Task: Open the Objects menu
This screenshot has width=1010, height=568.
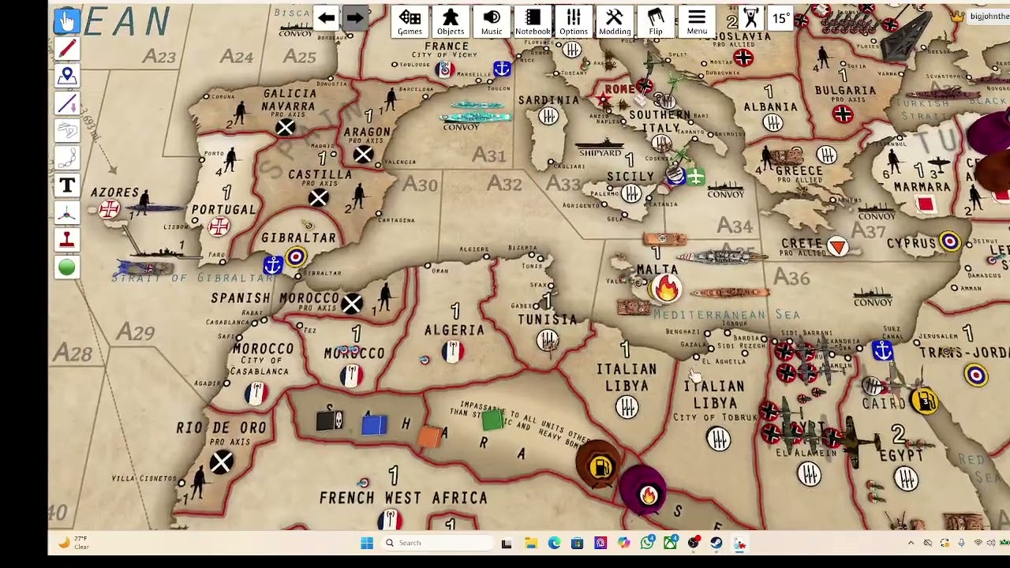Action: point(451,22)
